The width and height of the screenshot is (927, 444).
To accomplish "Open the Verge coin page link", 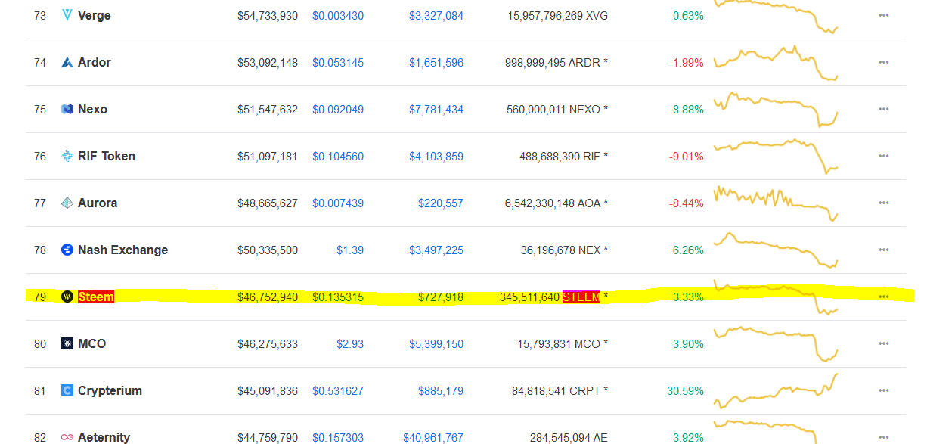I will pyautogui.click(x=95, y=15).
